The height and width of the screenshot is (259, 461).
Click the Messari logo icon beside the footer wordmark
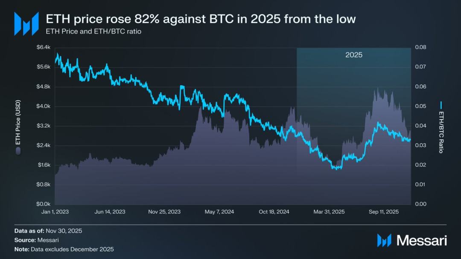(x=384, y=240)
